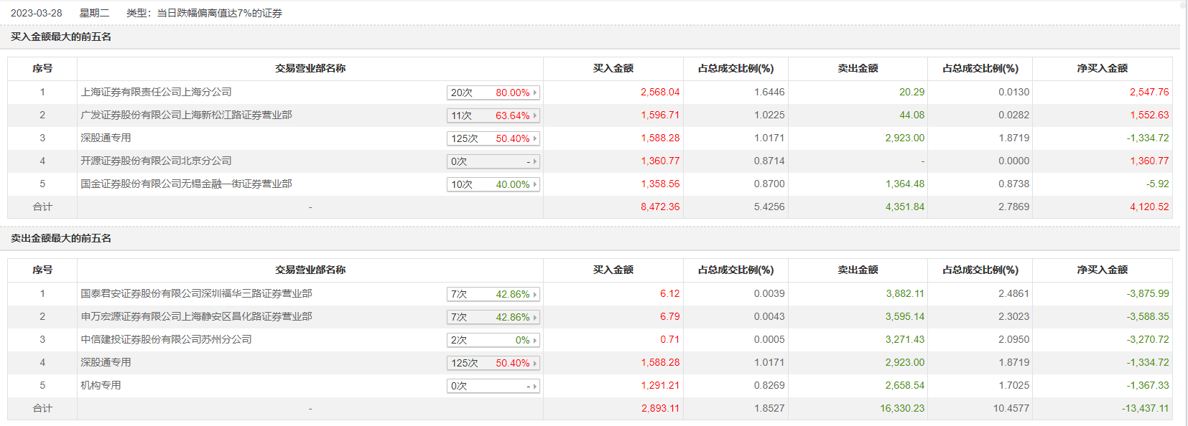Expand the 10次 40.00% box for 国金证券
Viewport: 1188px width, 426px height.
493,184
